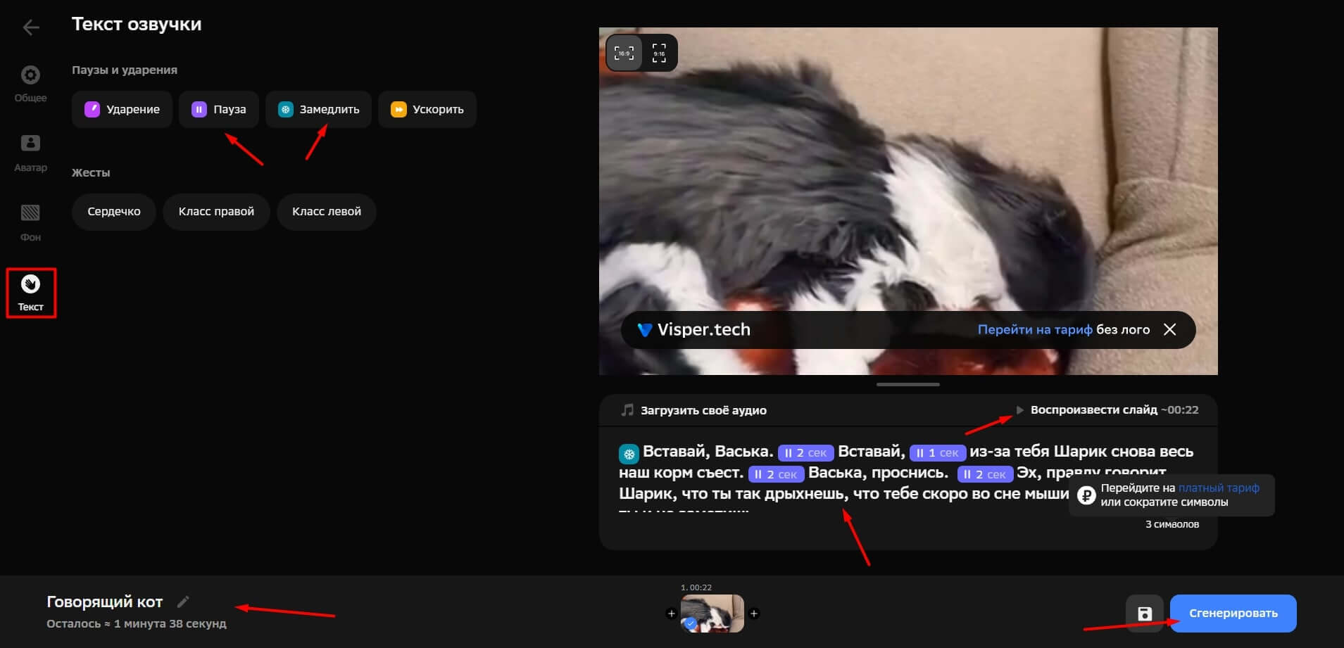Close the Visper.tech logo banner
This screenshot has height=648, width=1344.
tap(1169, 329)
